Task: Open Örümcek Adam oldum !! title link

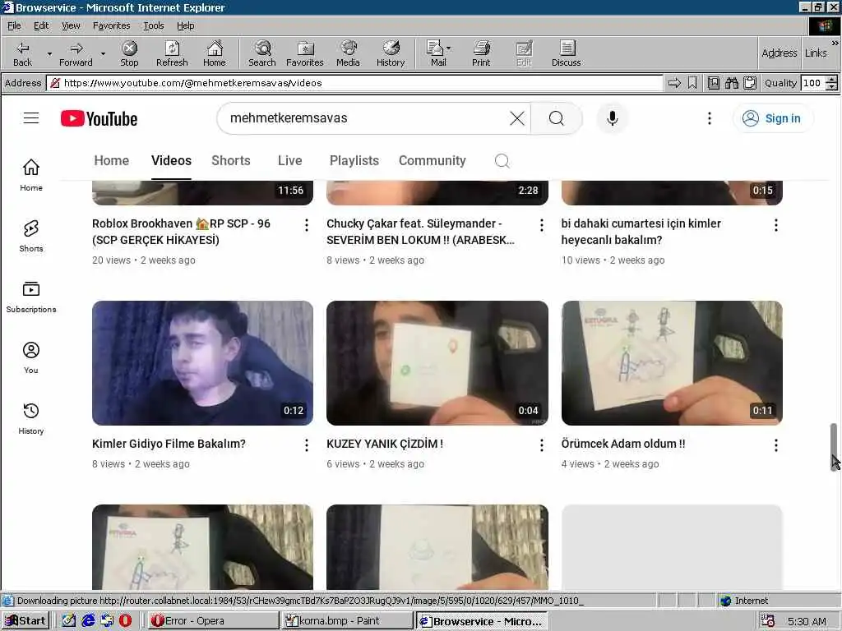Action: (623, 444)
